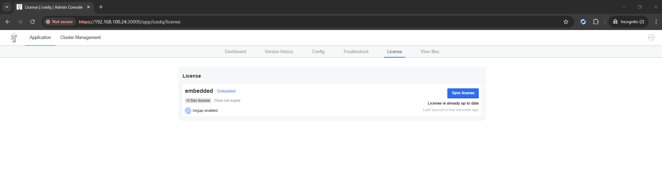Viewport: 662px width, 177px height.
Task: Bookmark this page with the star icon
Action: pos(566,22)
